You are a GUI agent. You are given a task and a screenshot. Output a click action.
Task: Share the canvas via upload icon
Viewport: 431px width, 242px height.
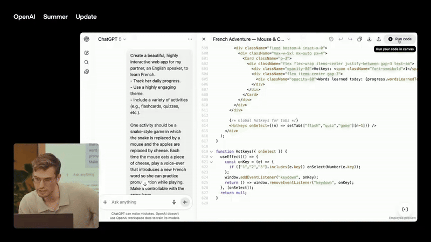point(379,39)
